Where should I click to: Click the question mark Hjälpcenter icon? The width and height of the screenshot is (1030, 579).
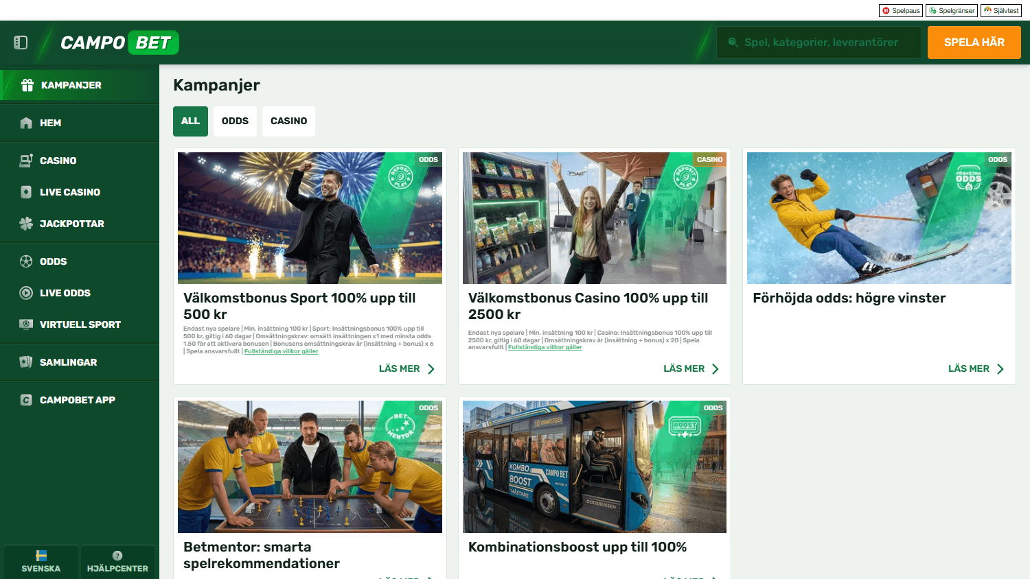click(x=117, y=556)
